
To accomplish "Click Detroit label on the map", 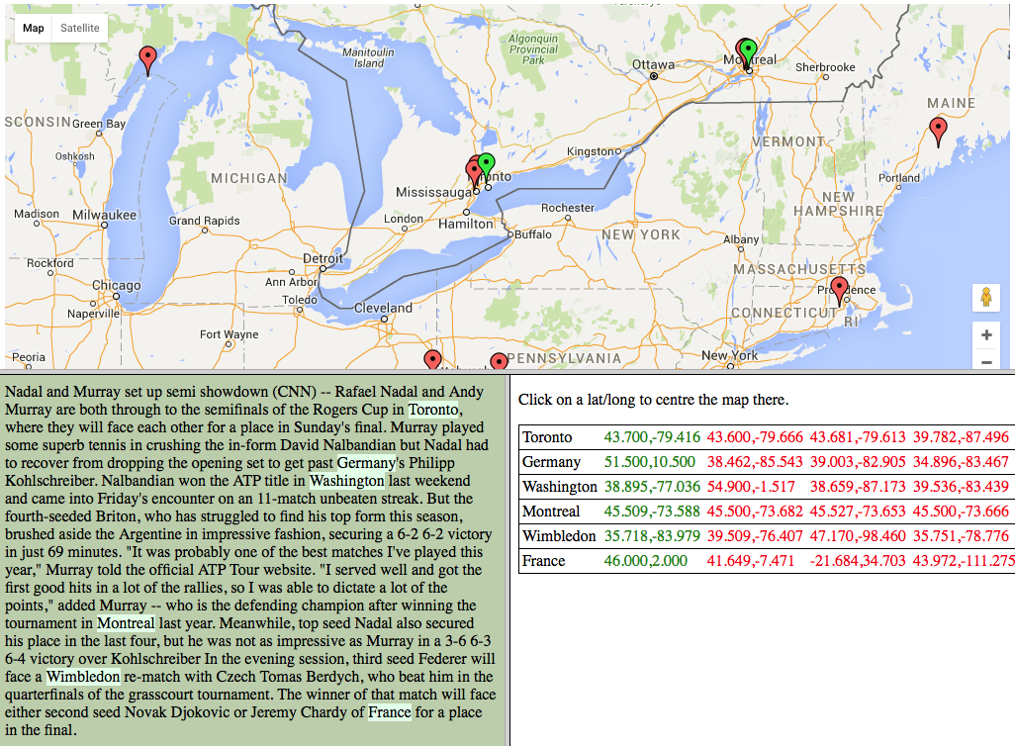I will [x=323, y=258].
